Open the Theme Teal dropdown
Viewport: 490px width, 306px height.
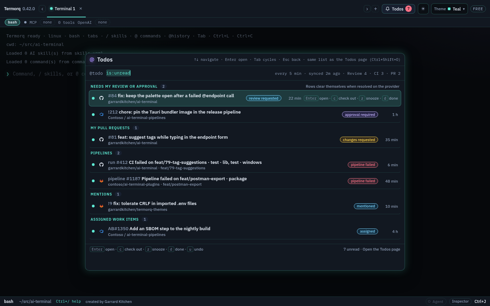[450, 9]
